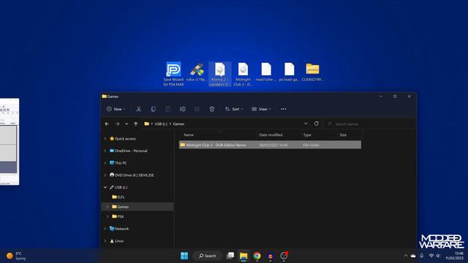Go back with the left arrow

point(107,123)
